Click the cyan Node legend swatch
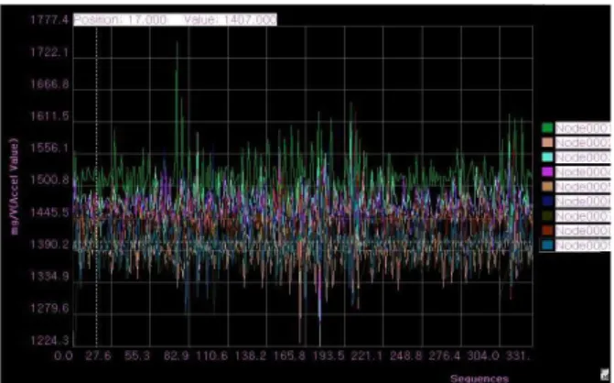This screenshot has width=614, height=383. click(547, 158)
